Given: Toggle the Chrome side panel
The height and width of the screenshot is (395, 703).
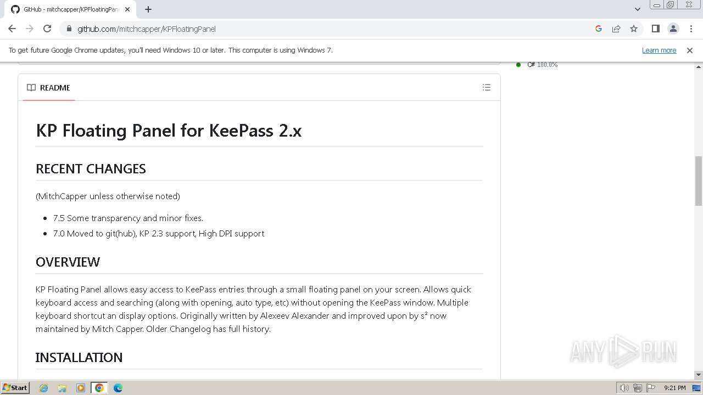Looking at the screenshot, I should click(x=655, y=29).
